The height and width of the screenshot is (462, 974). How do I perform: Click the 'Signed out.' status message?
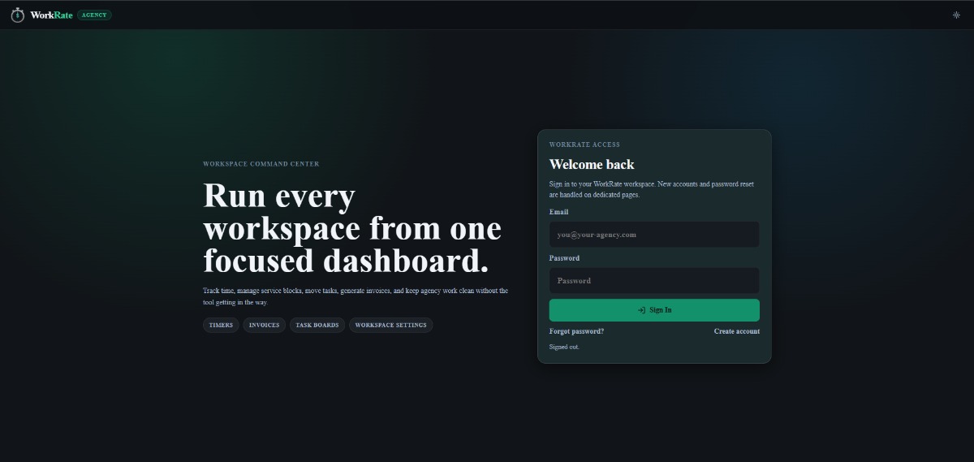click(x=564, y=347)
